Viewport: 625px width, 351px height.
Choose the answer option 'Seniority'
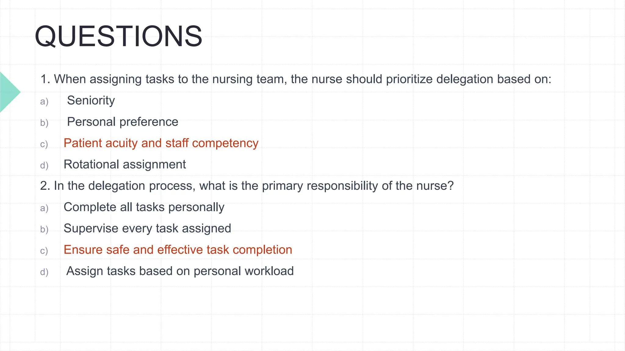point(91,101)
